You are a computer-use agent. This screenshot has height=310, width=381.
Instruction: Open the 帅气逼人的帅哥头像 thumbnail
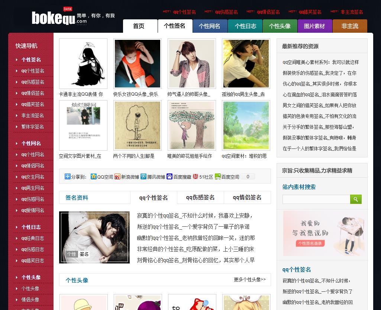192,64
